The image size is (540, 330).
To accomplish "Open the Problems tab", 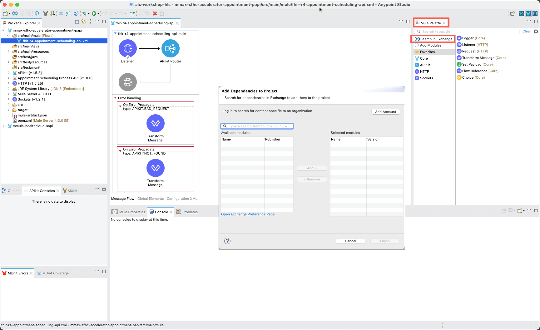I will pyautogui.click(x=187, y=212).
